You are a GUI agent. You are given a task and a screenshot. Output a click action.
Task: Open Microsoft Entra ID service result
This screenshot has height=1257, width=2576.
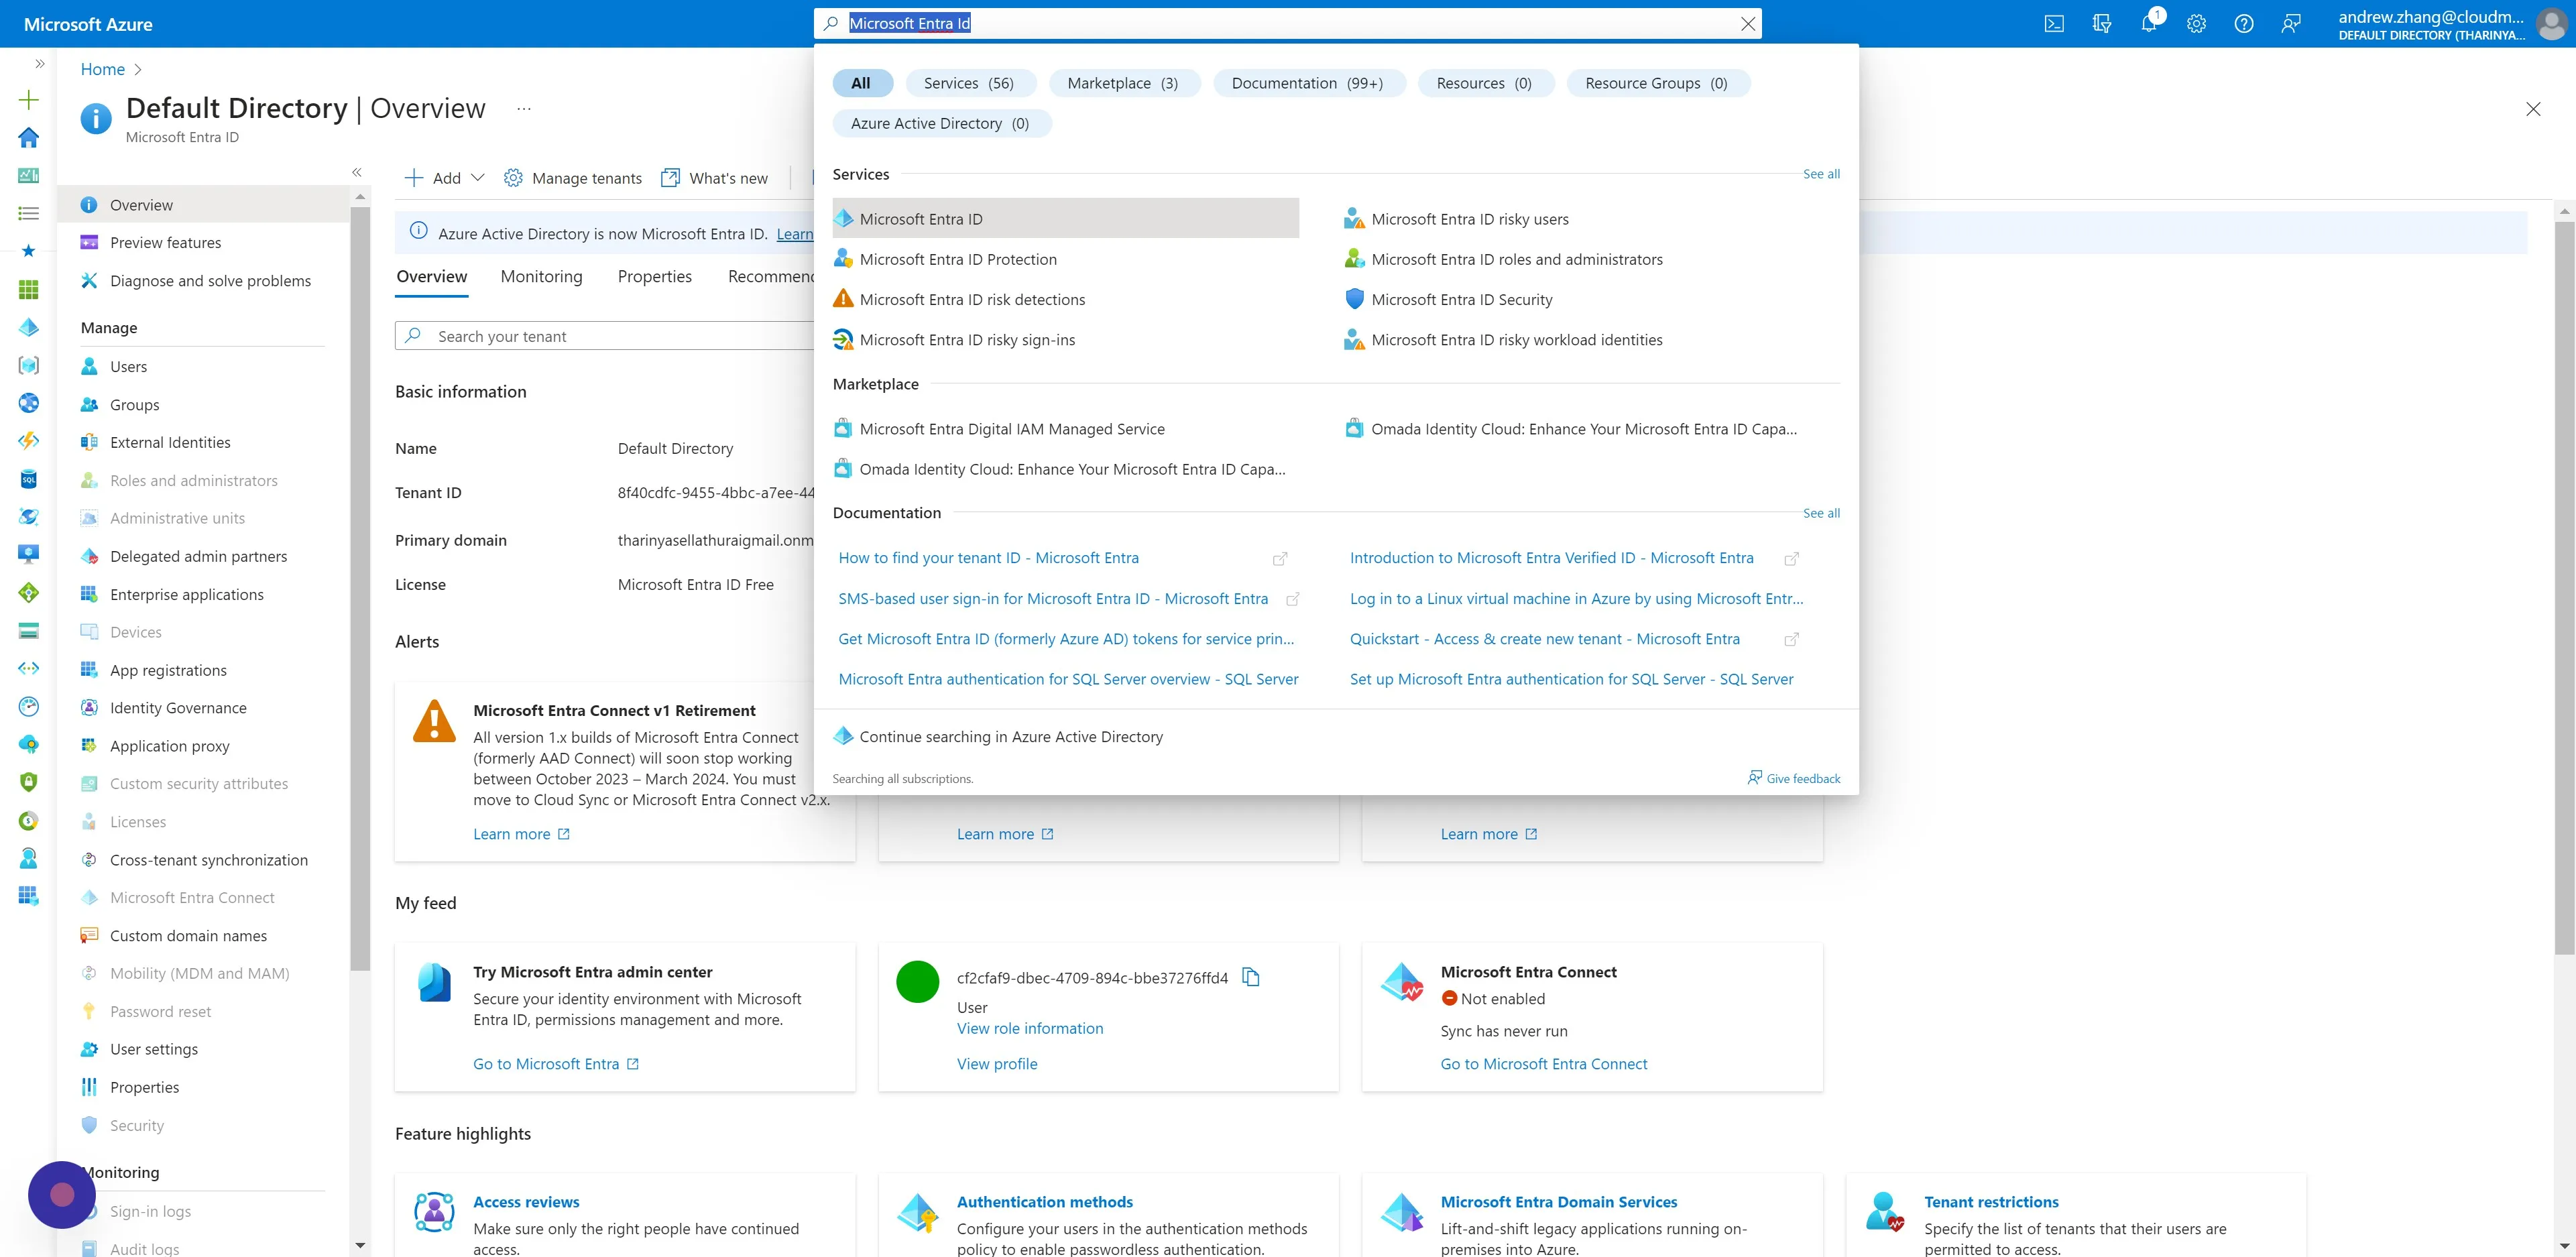coord(1065,218)
